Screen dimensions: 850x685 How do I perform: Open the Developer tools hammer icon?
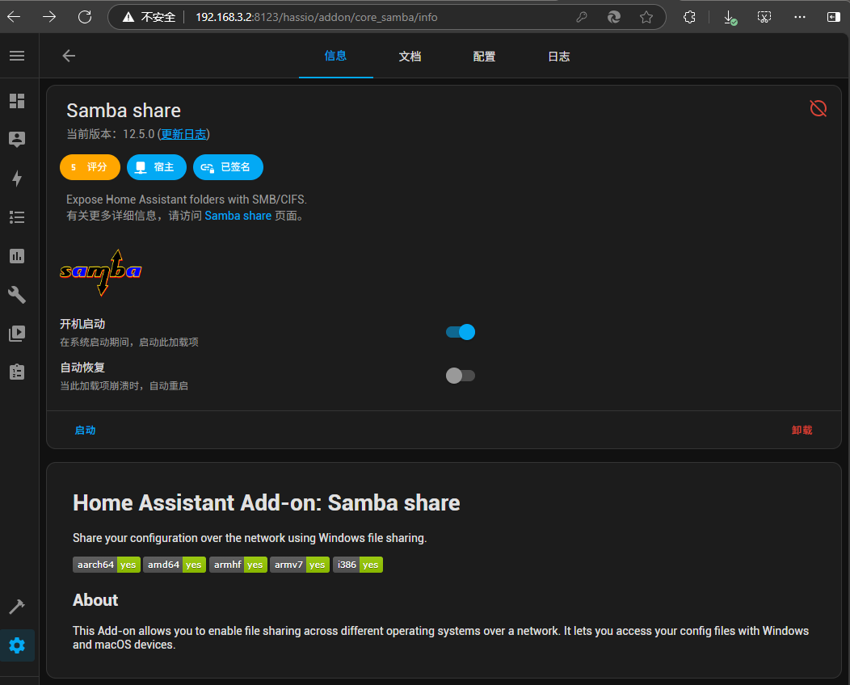(17, 606)
